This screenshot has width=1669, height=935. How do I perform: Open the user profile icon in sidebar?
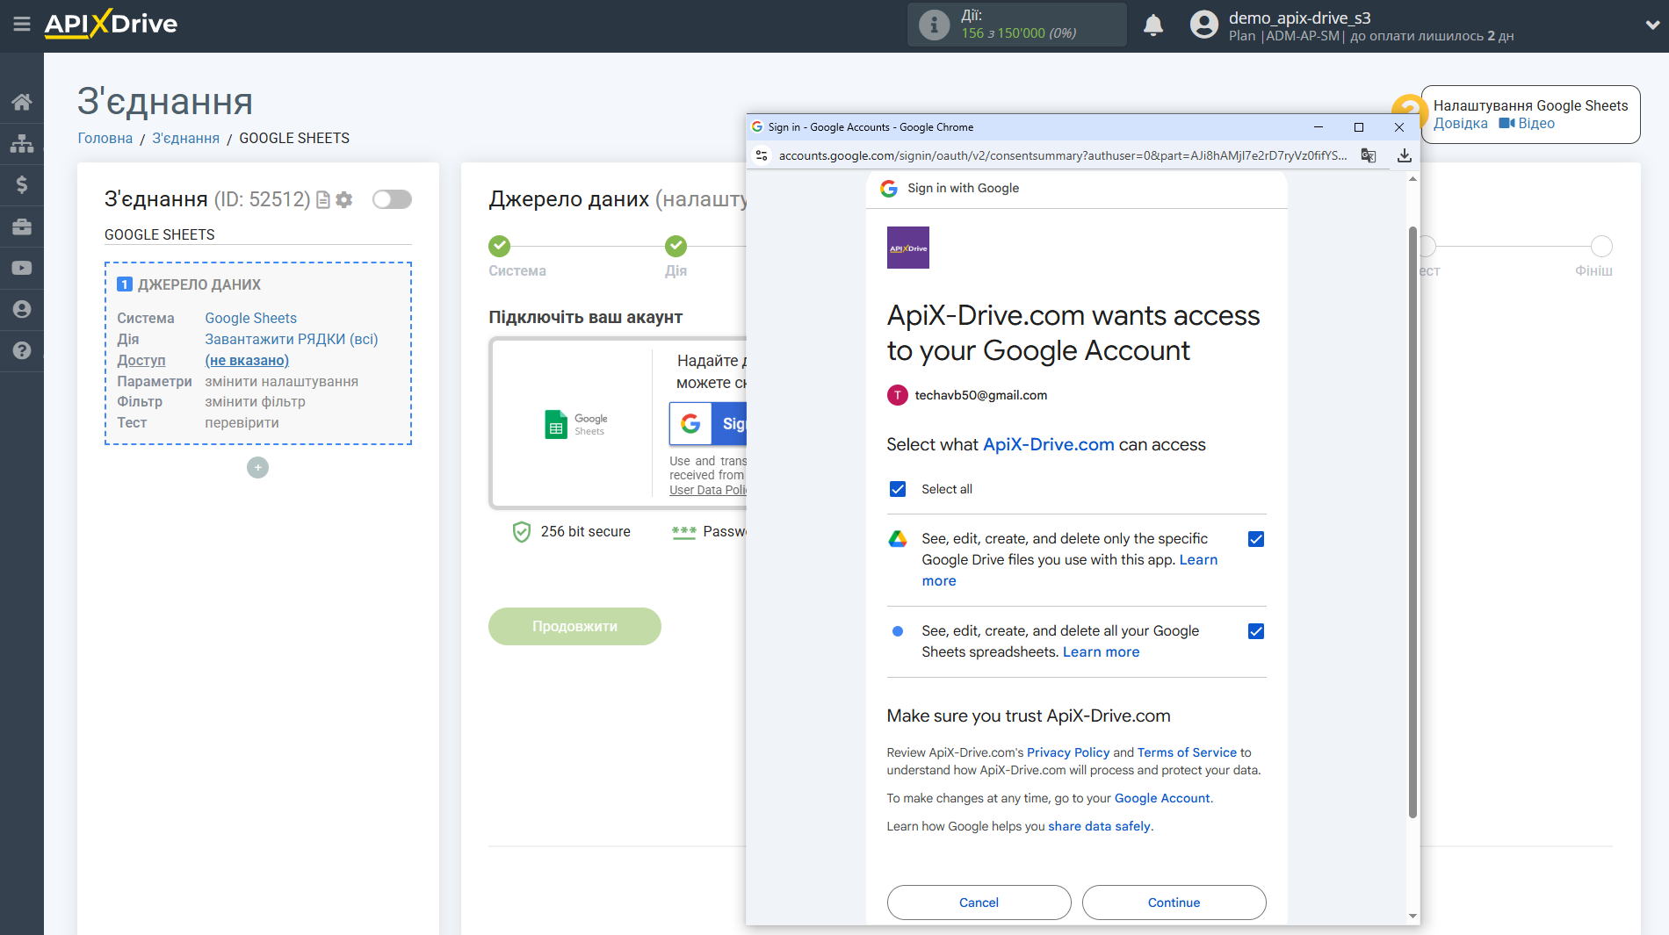22,309
